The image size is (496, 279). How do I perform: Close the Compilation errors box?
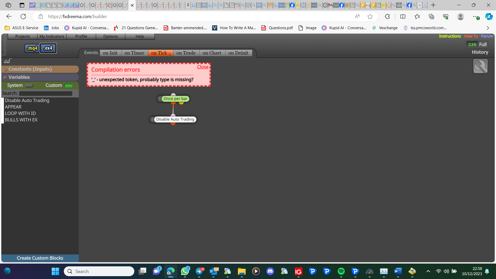(x=203, y=67)
